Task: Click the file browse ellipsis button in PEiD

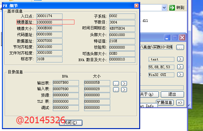Action: tap(180, 47)
